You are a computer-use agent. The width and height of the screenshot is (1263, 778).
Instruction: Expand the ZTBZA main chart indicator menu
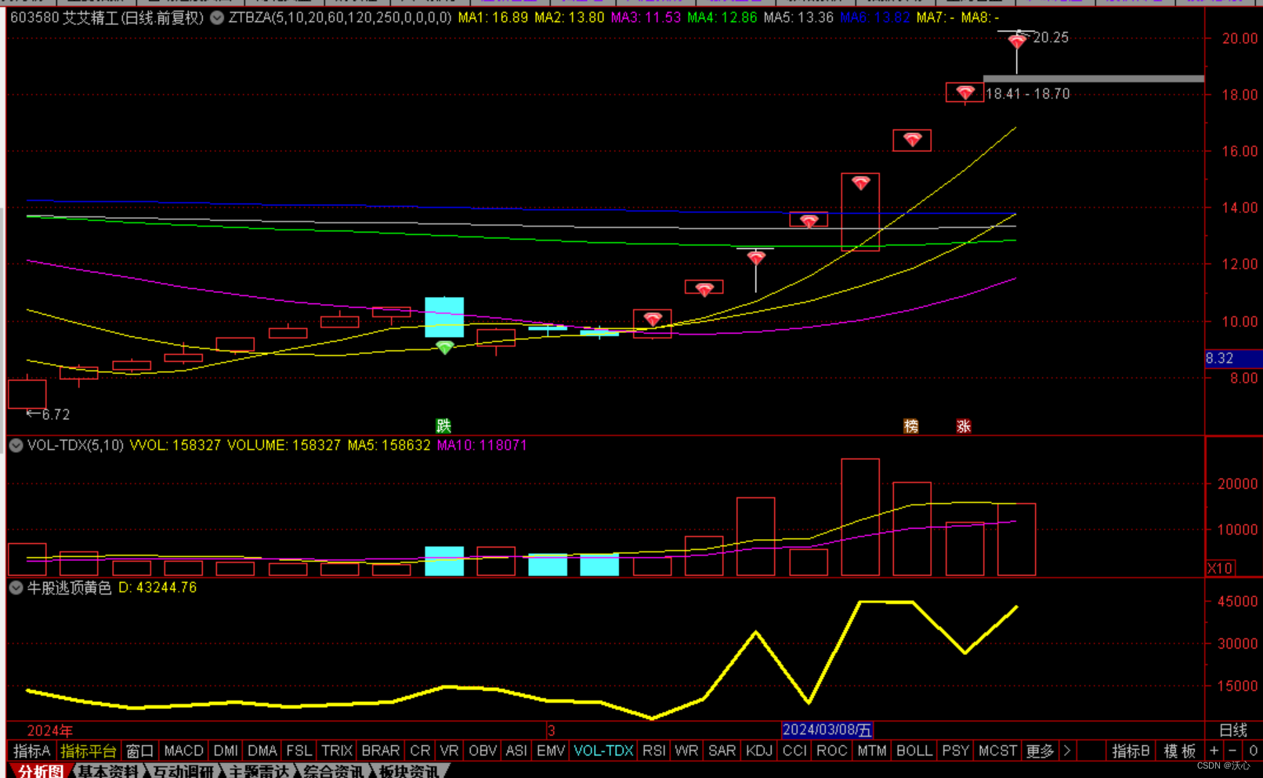point(217,17)
